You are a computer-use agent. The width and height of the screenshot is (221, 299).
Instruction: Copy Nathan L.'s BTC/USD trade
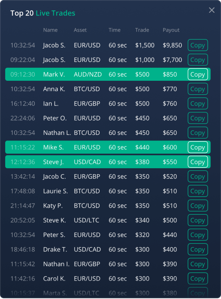(198, 133)
